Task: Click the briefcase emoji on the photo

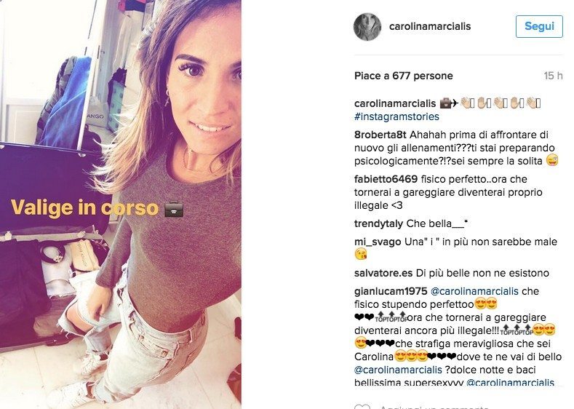Action: tap(174, 208)
